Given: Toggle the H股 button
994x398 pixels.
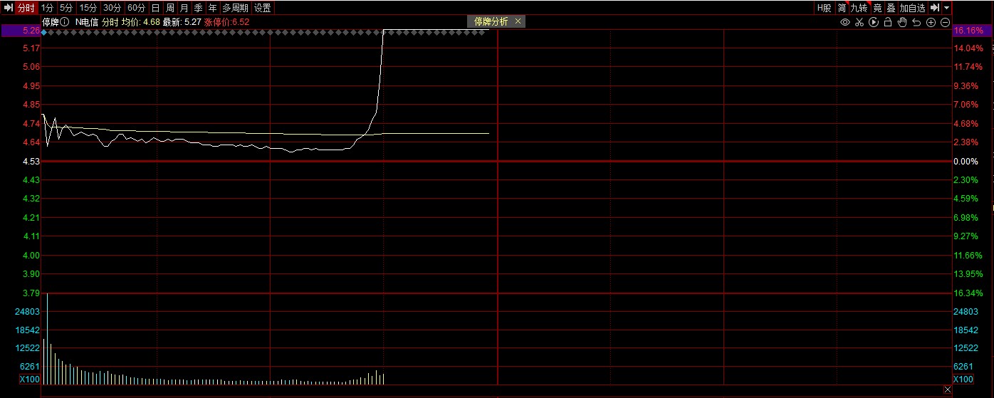Looking at the screenshot, I should (824, 8).
